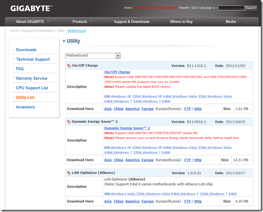Download Dynamic Energy Saver 2 via Http

[198, 160]
